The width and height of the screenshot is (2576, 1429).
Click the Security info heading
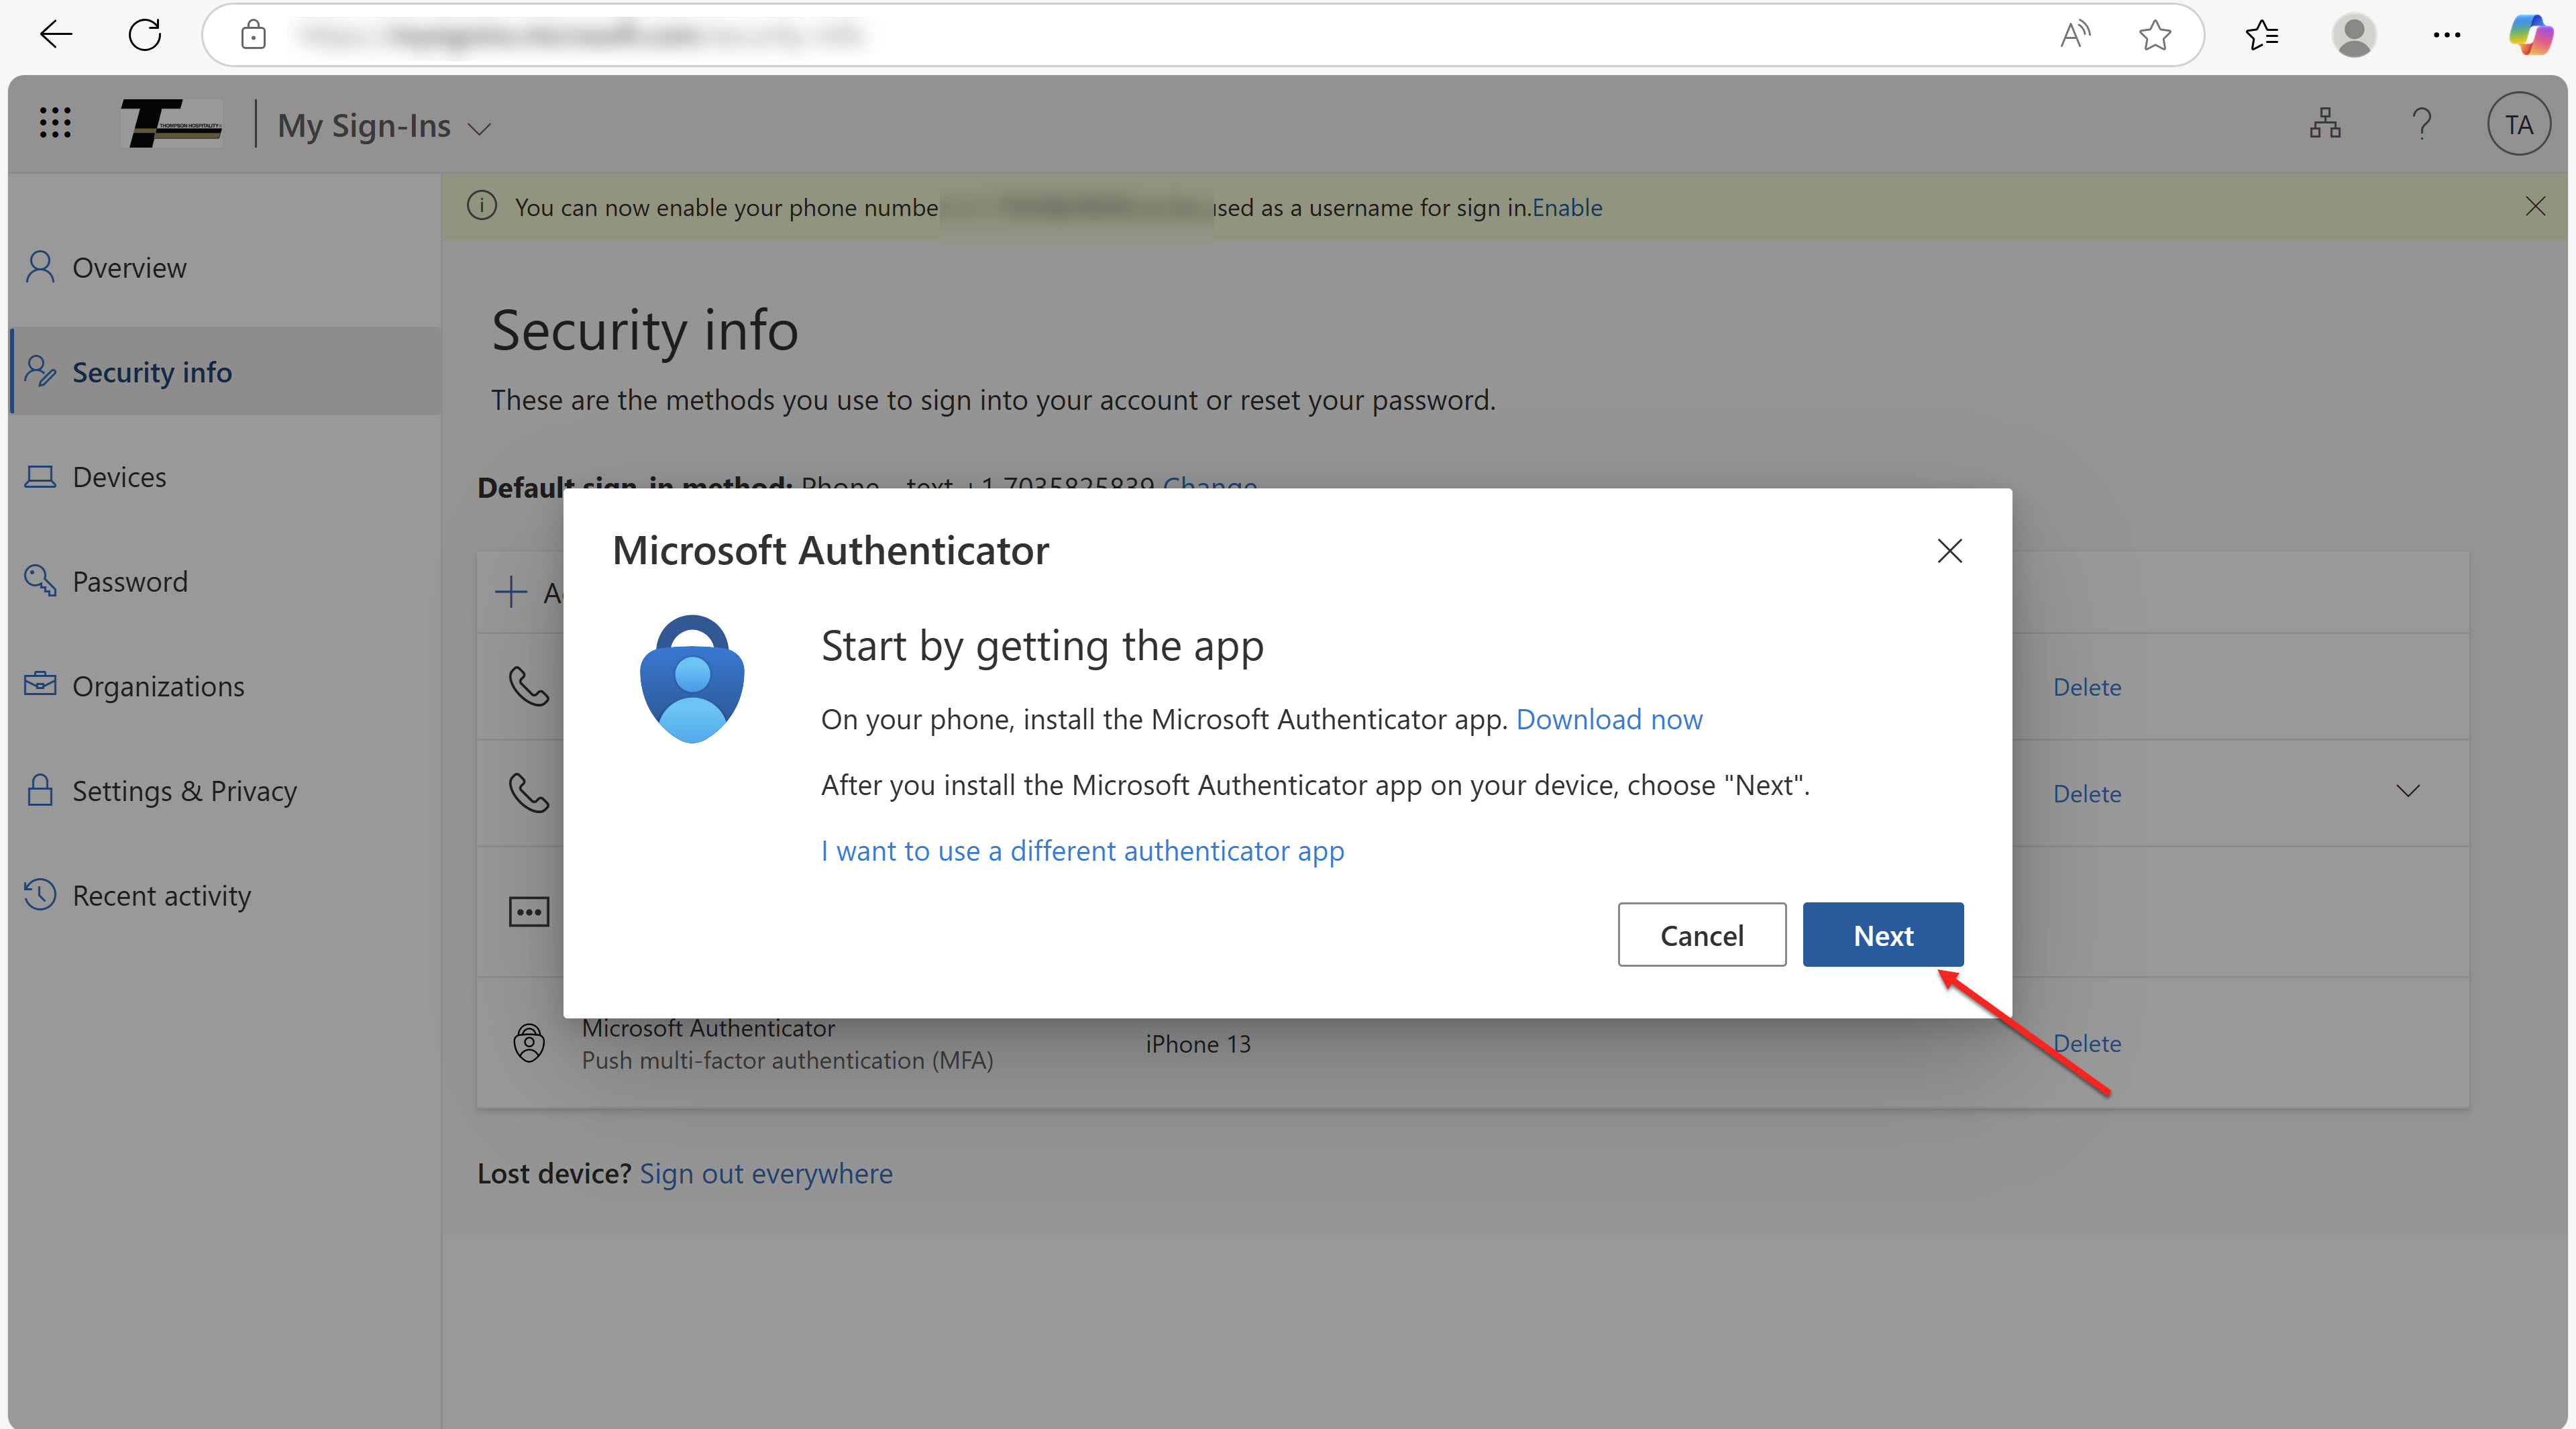(x=645, y=330)
